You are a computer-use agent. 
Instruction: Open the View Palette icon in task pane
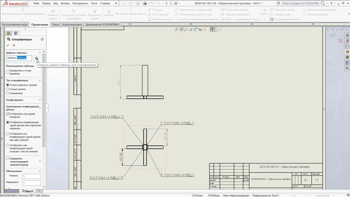(x=347, y=52)
